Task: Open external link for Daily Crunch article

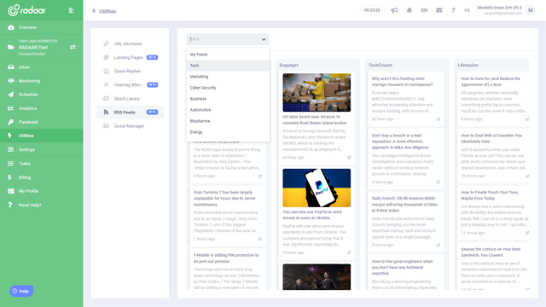Action: (438, 245)
